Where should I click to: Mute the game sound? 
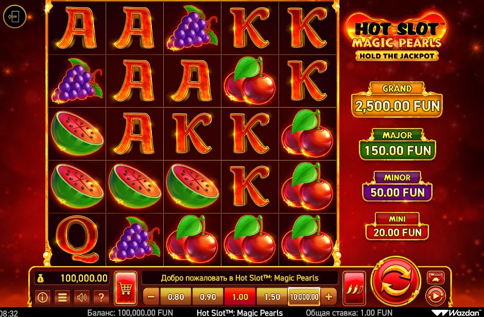coord(82,297)
